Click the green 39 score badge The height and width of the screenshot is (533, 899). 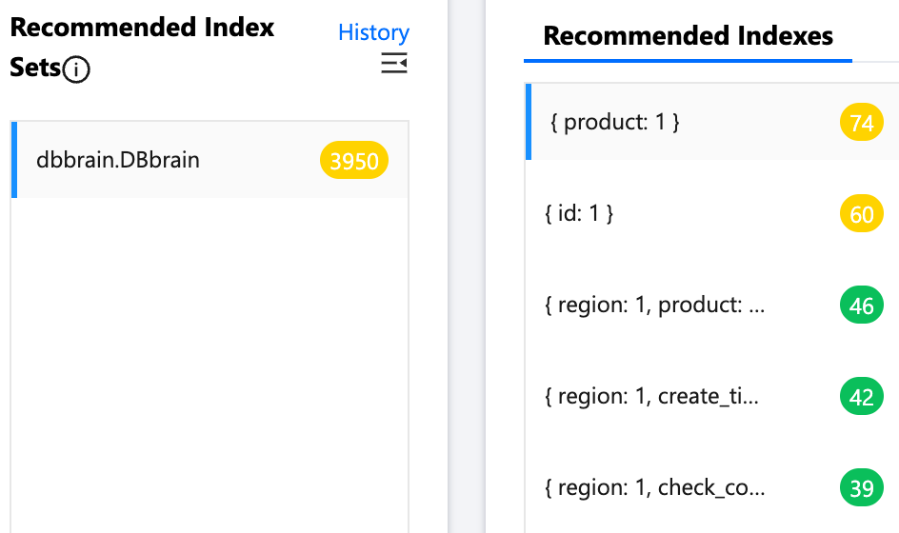coord(862,487)
